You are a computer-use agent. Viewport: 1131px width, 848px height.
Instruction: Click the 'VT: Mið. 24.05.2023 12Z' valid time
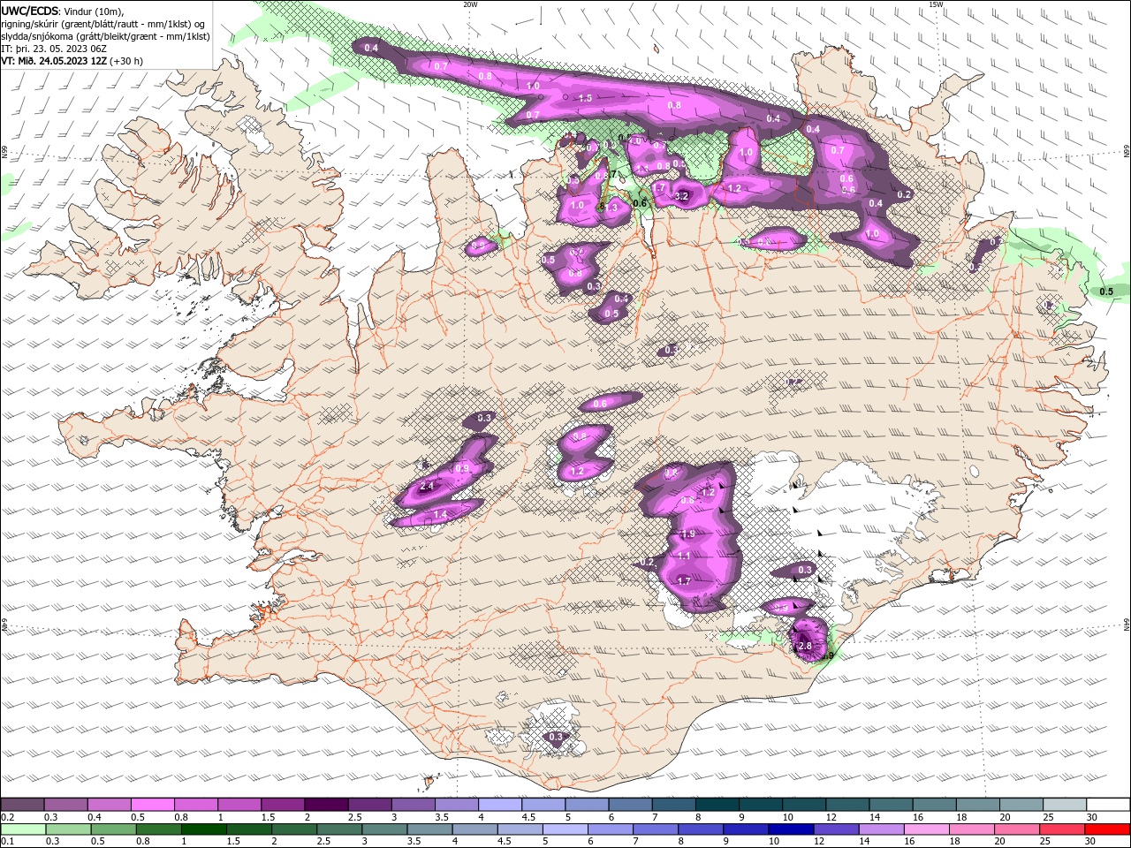54,61
